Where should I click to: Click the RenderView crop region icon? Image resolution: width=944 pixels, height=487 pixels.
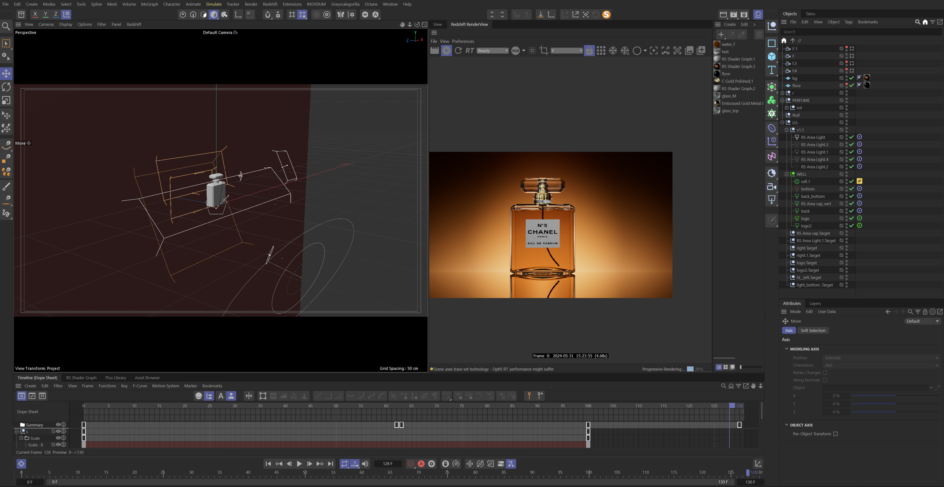tap(544, 50)
